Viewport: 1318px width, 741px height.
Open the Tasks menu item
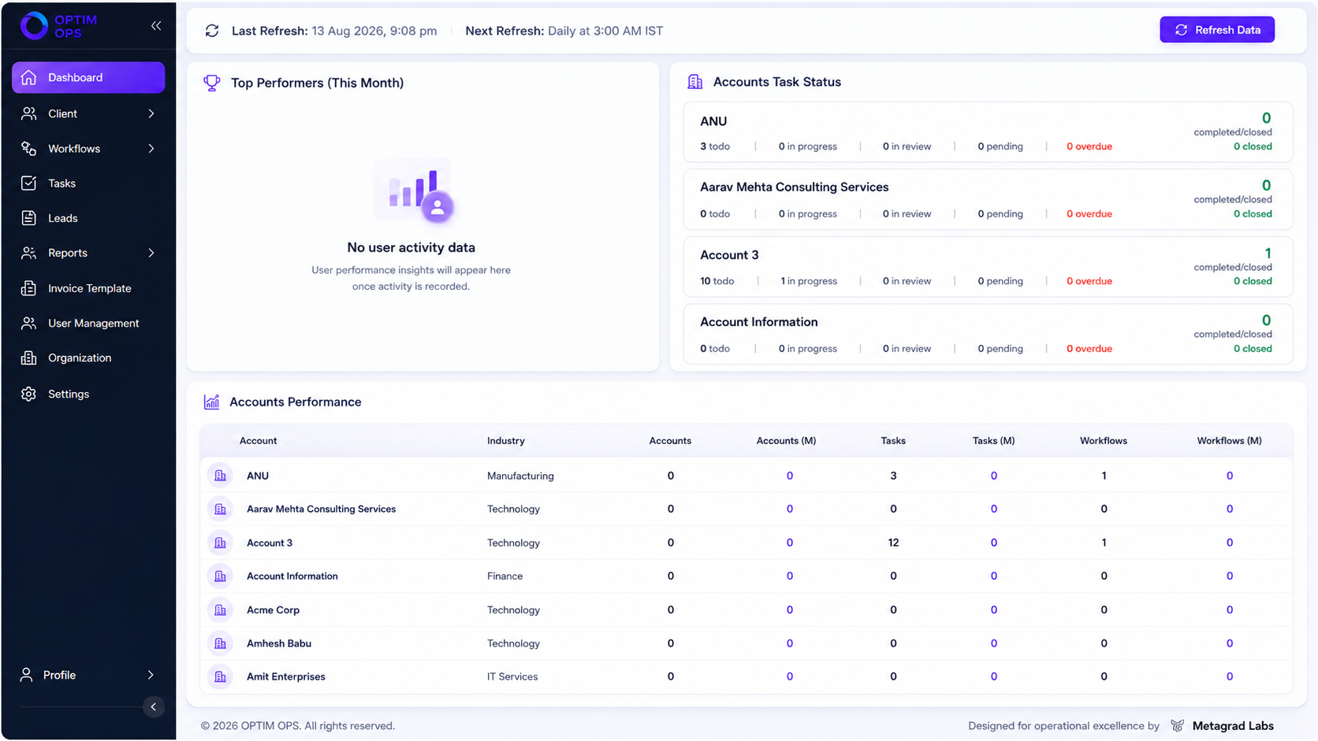[x=88, y=183]
